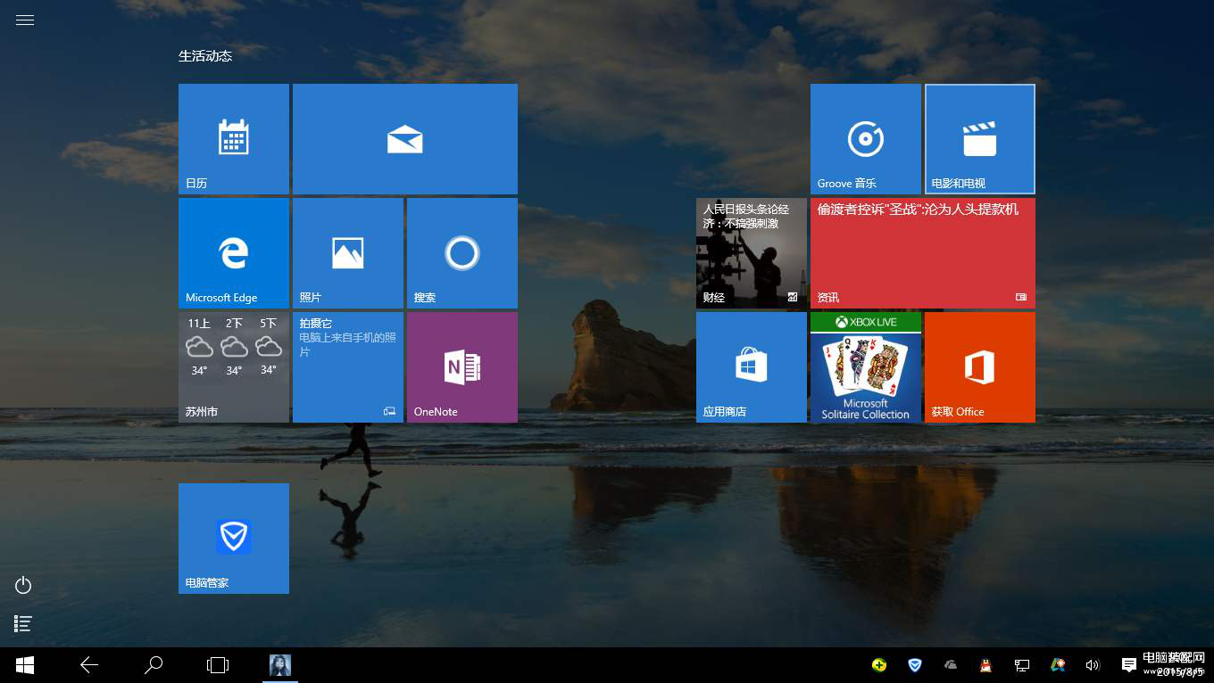Image resolution: width=1214 pixels, height=683 pixels.
Task: Launch the OneNote tile
Action: tap(462, 367)
